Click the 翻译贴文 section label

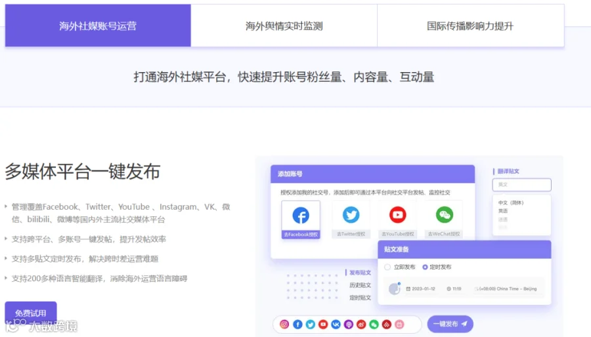508,171
